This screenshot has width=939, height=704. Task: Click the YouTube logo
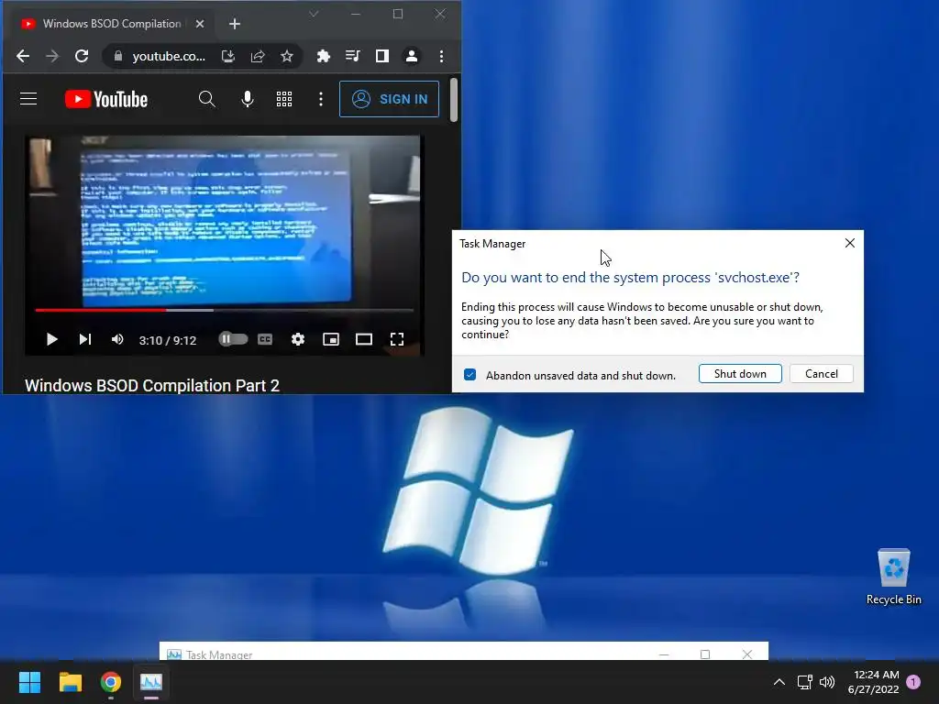106,99
